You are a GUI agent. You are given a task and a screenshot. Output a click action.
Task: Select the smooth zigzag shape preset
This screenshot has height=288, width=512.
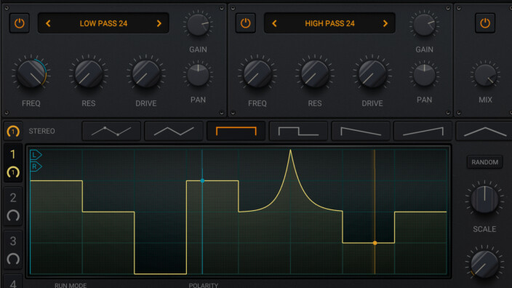pyautogui.click(x=174, y=131)
